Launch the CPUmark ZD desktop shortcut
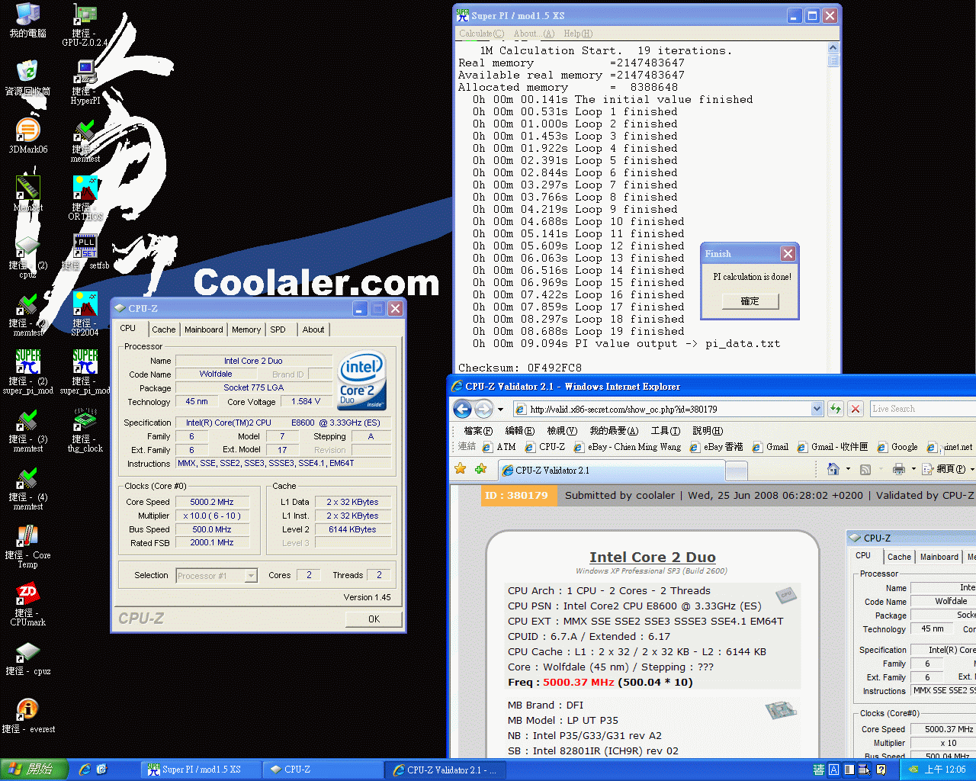The height and width of the screenshot is (781, 976). [28, 605]
